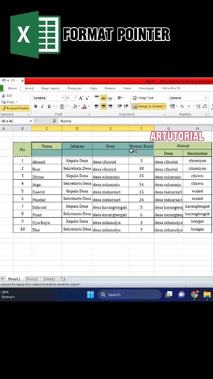213x379 pixels.
Task: Click the Borders icon
Action: [x=62, y=107]
